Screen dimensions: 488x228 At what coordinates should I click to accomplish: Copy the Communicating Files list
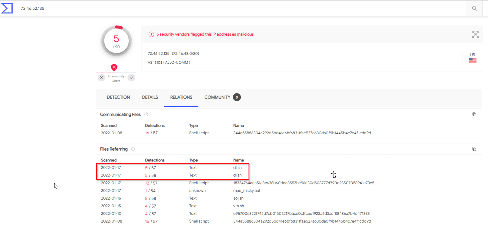[474, 114]
